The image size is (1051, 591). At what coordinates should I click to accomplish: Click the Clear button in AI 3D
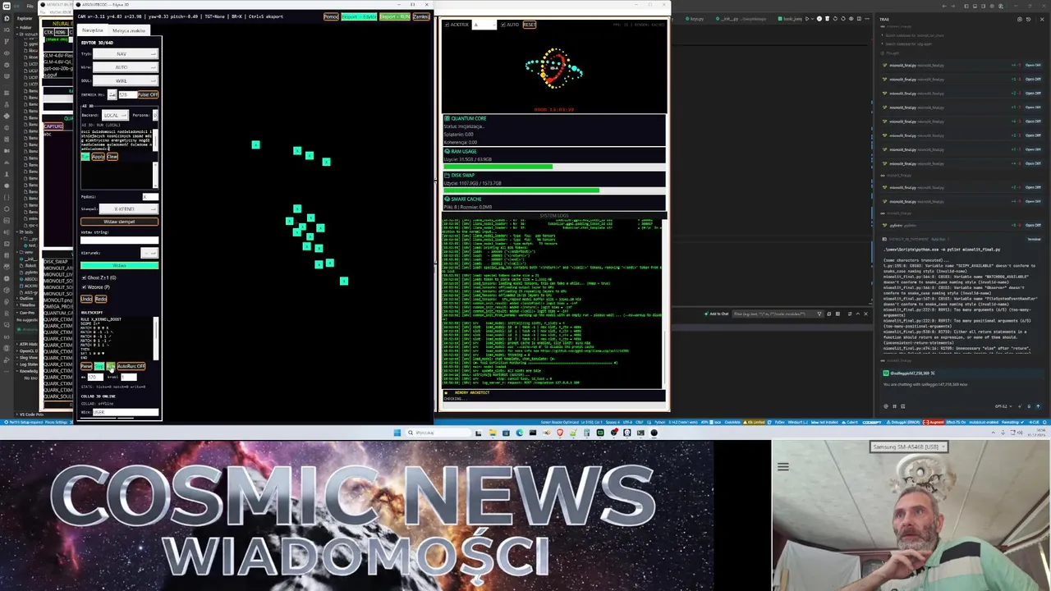click(x=112, y=157)
